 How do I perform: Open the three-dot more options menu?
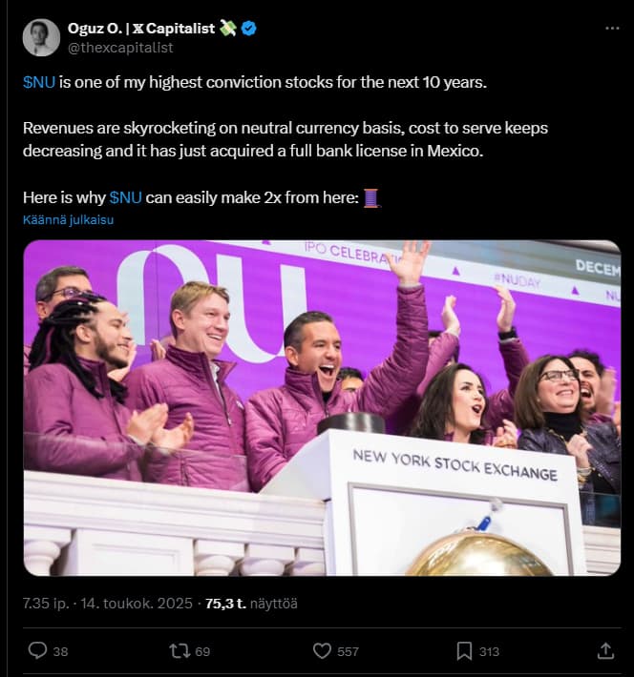coord(612,29)
